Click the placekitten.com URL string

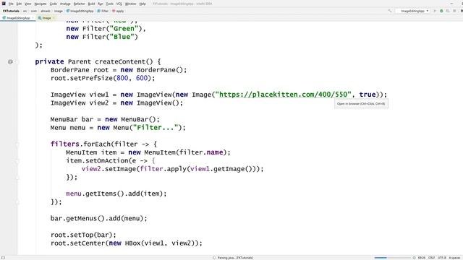[284, 95]
